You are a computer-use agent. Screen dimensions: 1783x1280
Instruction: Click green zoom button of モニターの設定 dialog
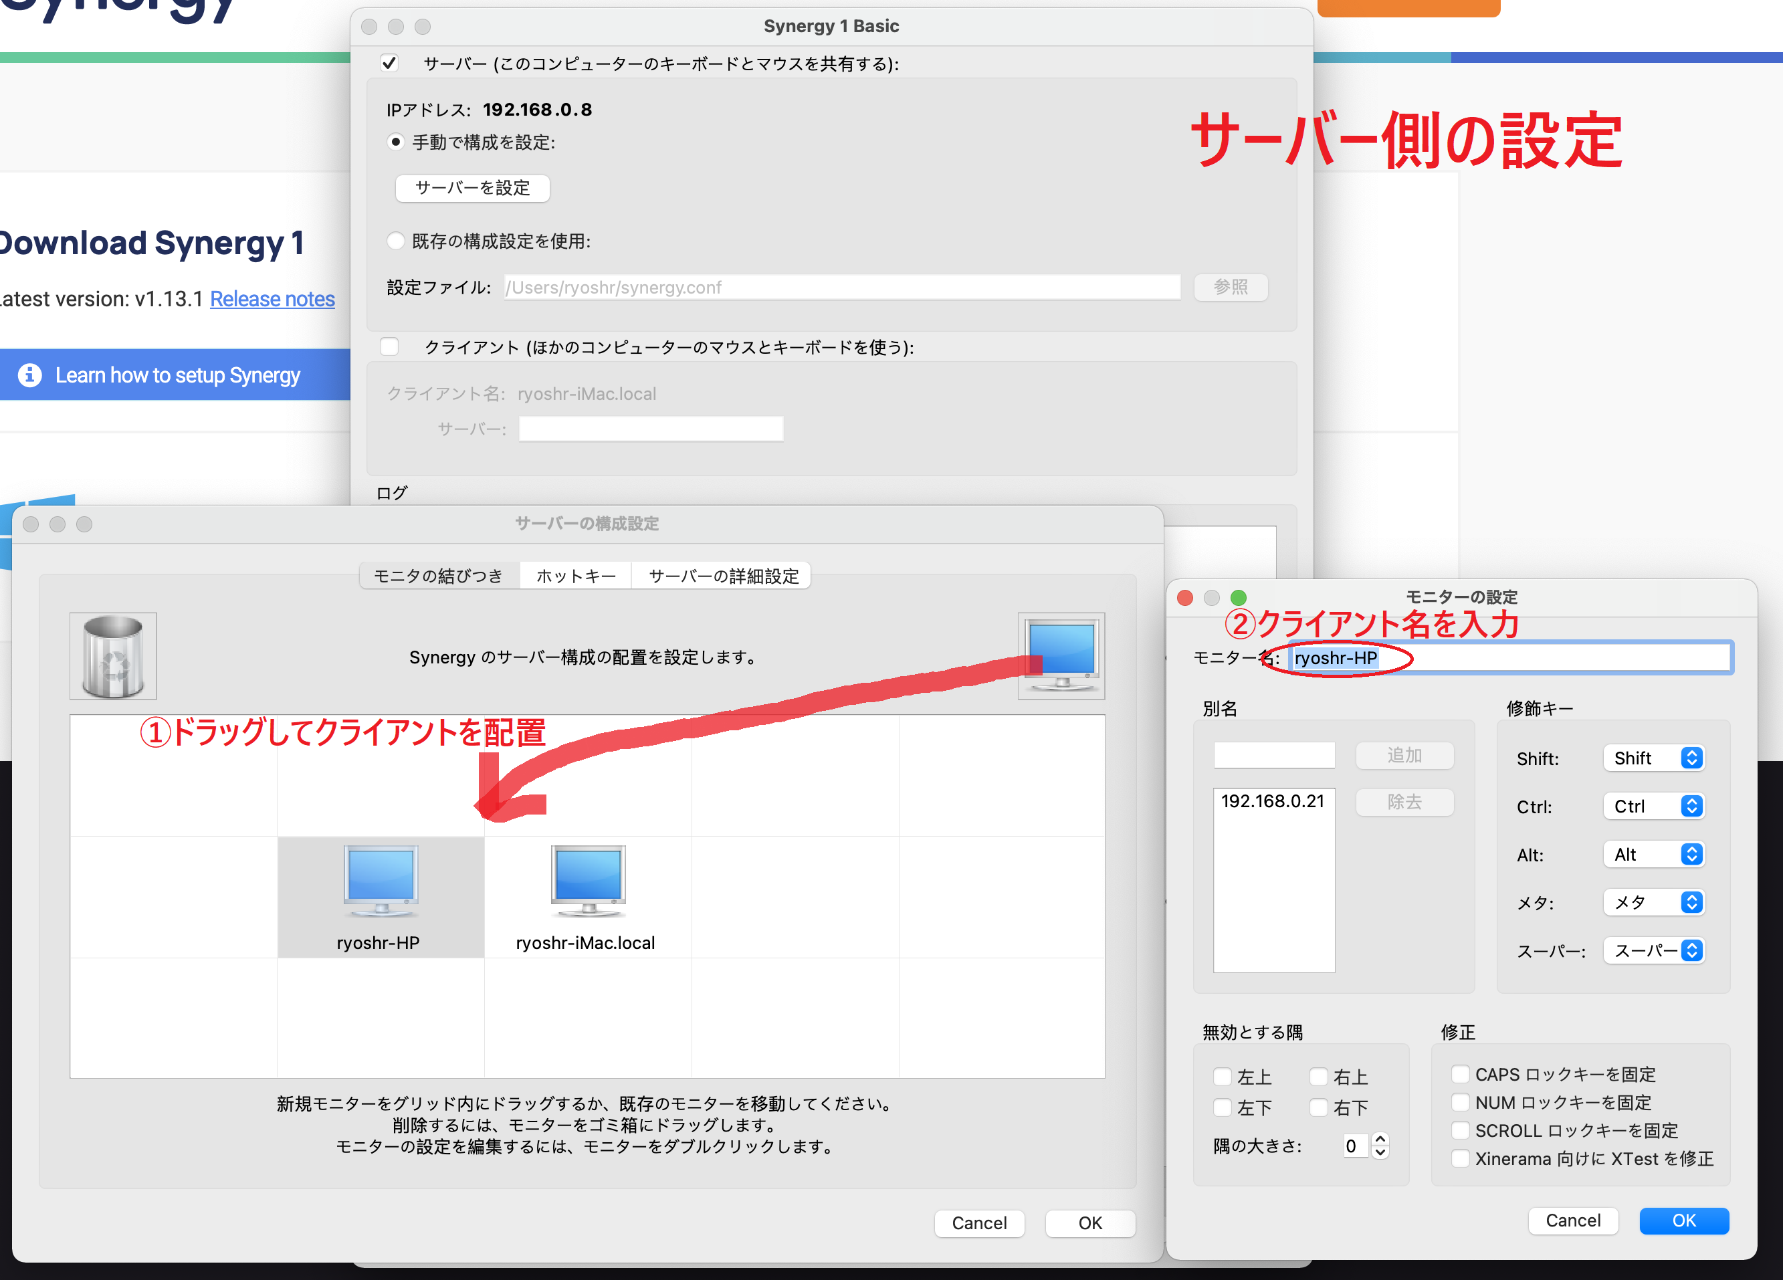pos(1238,598)
